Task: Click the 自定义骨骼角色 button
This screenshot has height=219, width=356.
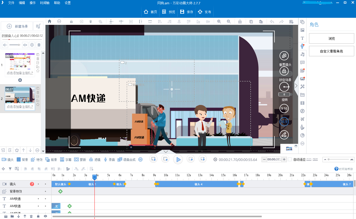Action: point(331,51)
